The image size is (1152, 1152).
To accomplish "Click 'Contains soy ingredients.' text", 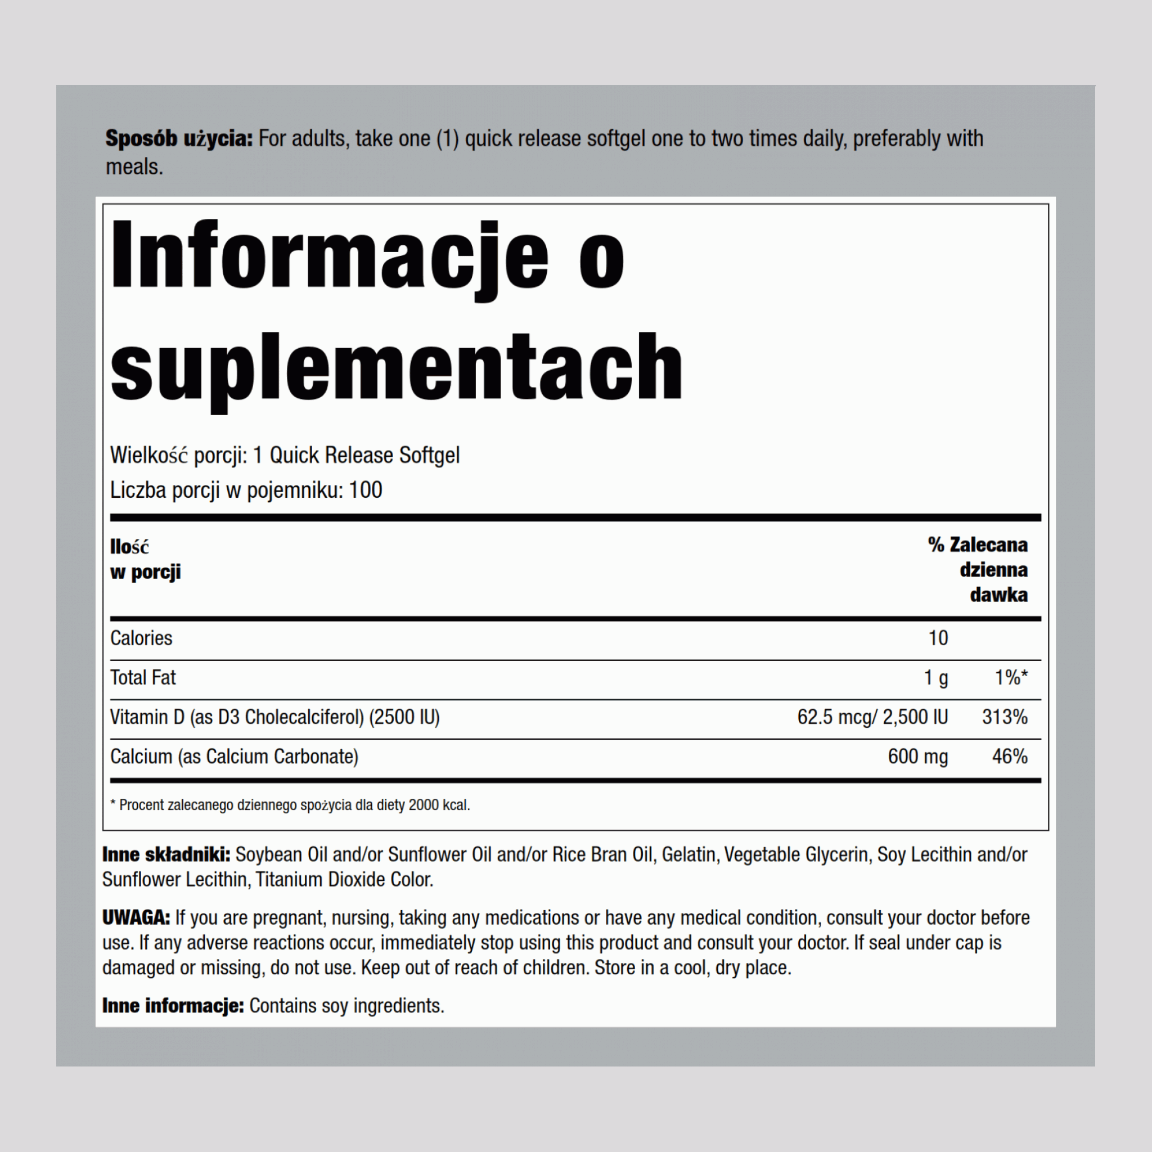I will point(347,1006).
